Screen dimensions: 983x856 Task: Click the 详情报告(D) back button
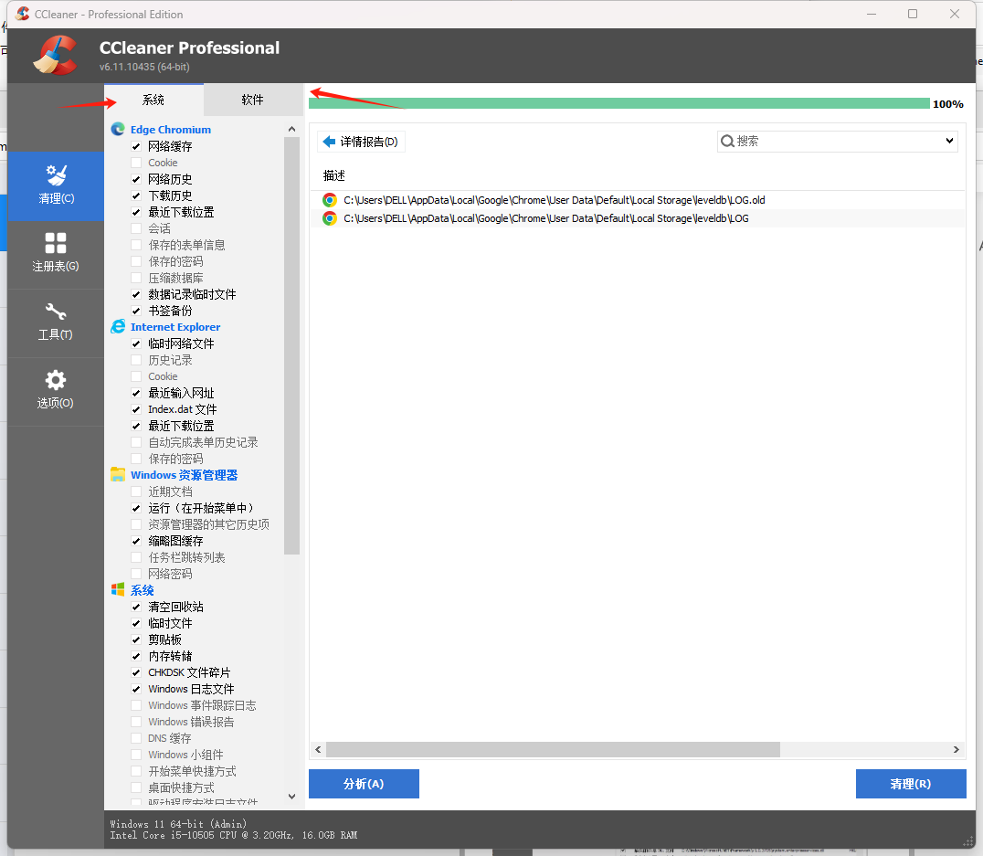(x=361, y=142)
